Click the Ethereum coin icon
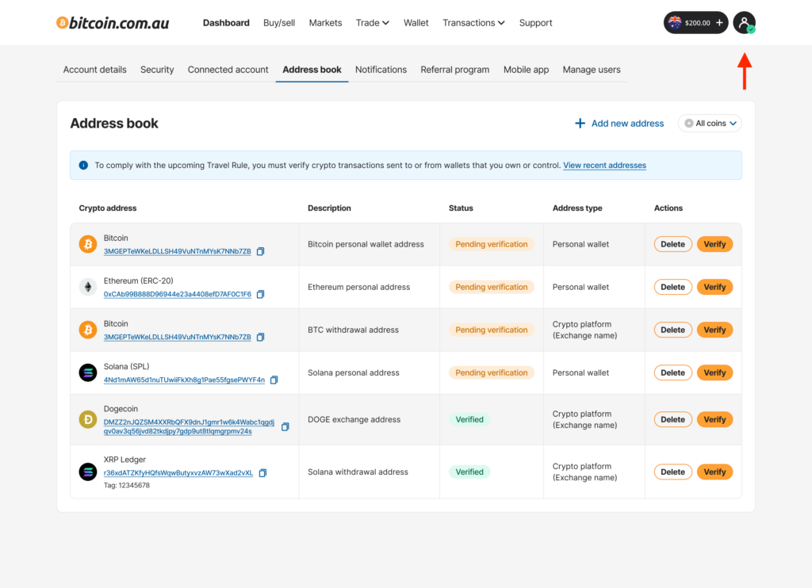 tap(88, 287)
